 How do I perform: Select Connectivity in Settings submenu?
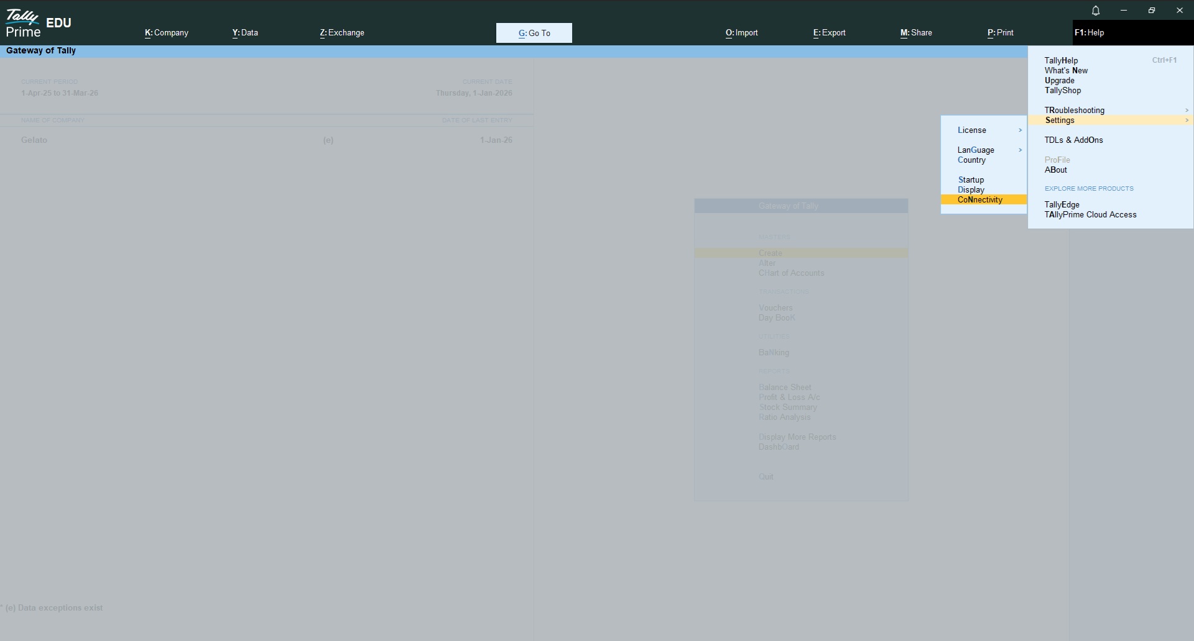[x=980, y=200]
